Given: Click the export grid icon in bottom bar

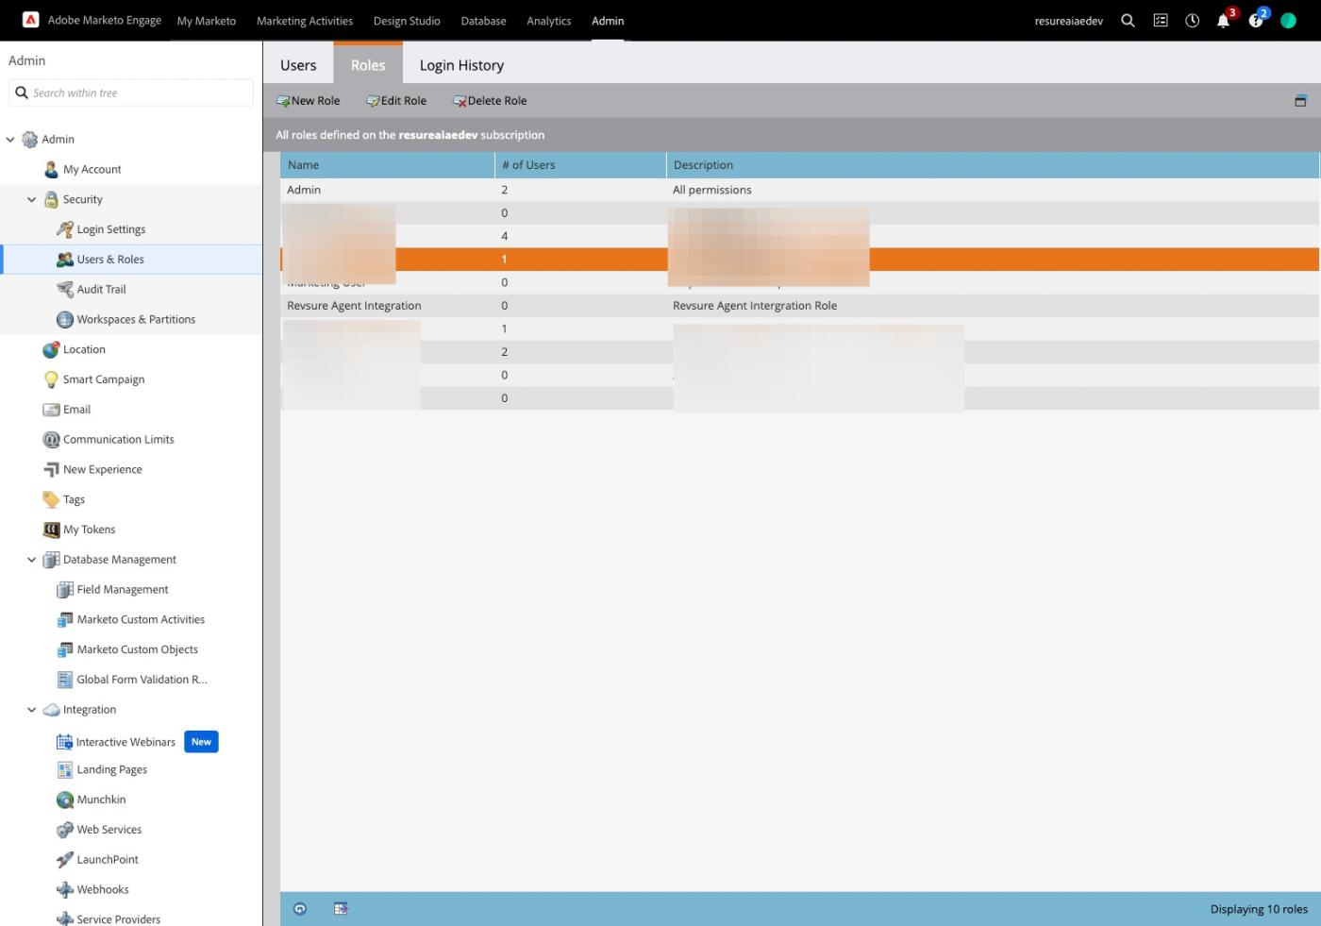Looking at the screenshot, I should point(341,909).
